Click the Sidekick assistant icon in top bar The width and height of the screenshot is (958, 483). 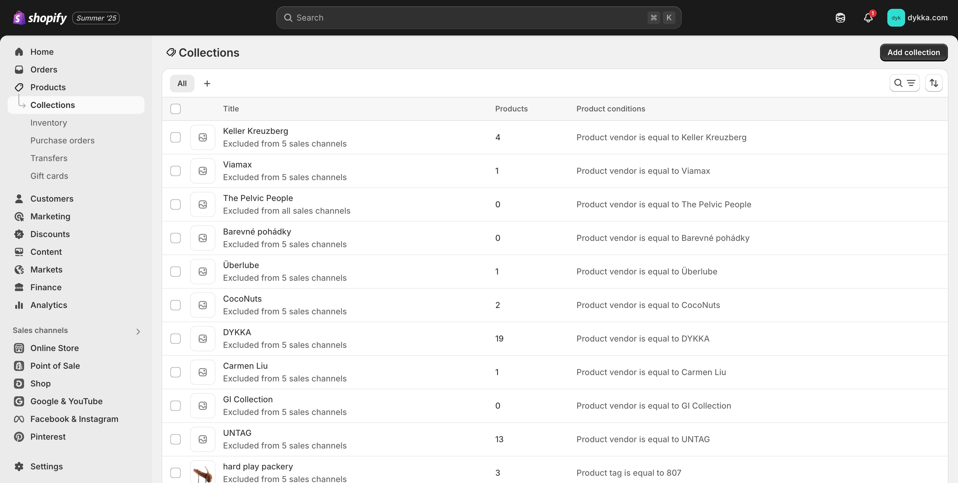click(840, 18)
